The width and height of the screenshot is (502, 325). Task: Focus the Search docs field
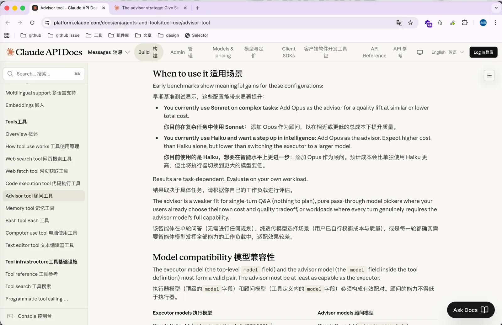coord(44,74)
